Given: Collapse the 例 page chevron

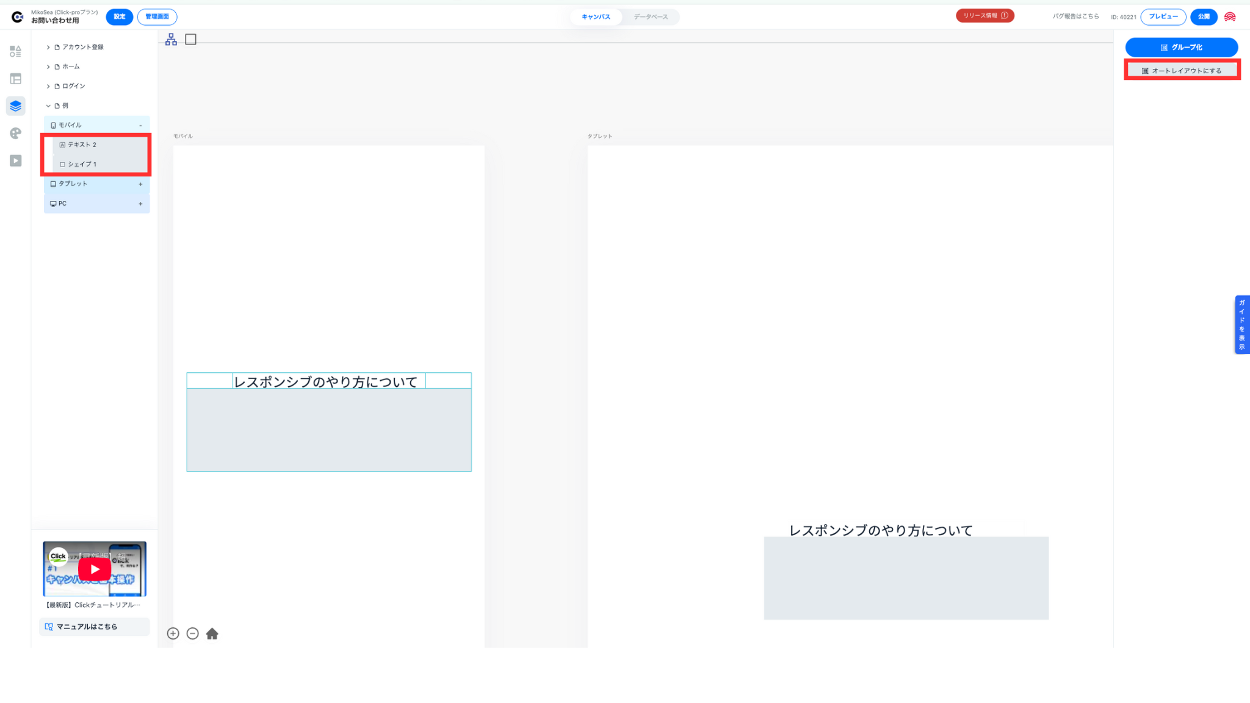Looking at the screenshot, I should (x=48, y=106).
